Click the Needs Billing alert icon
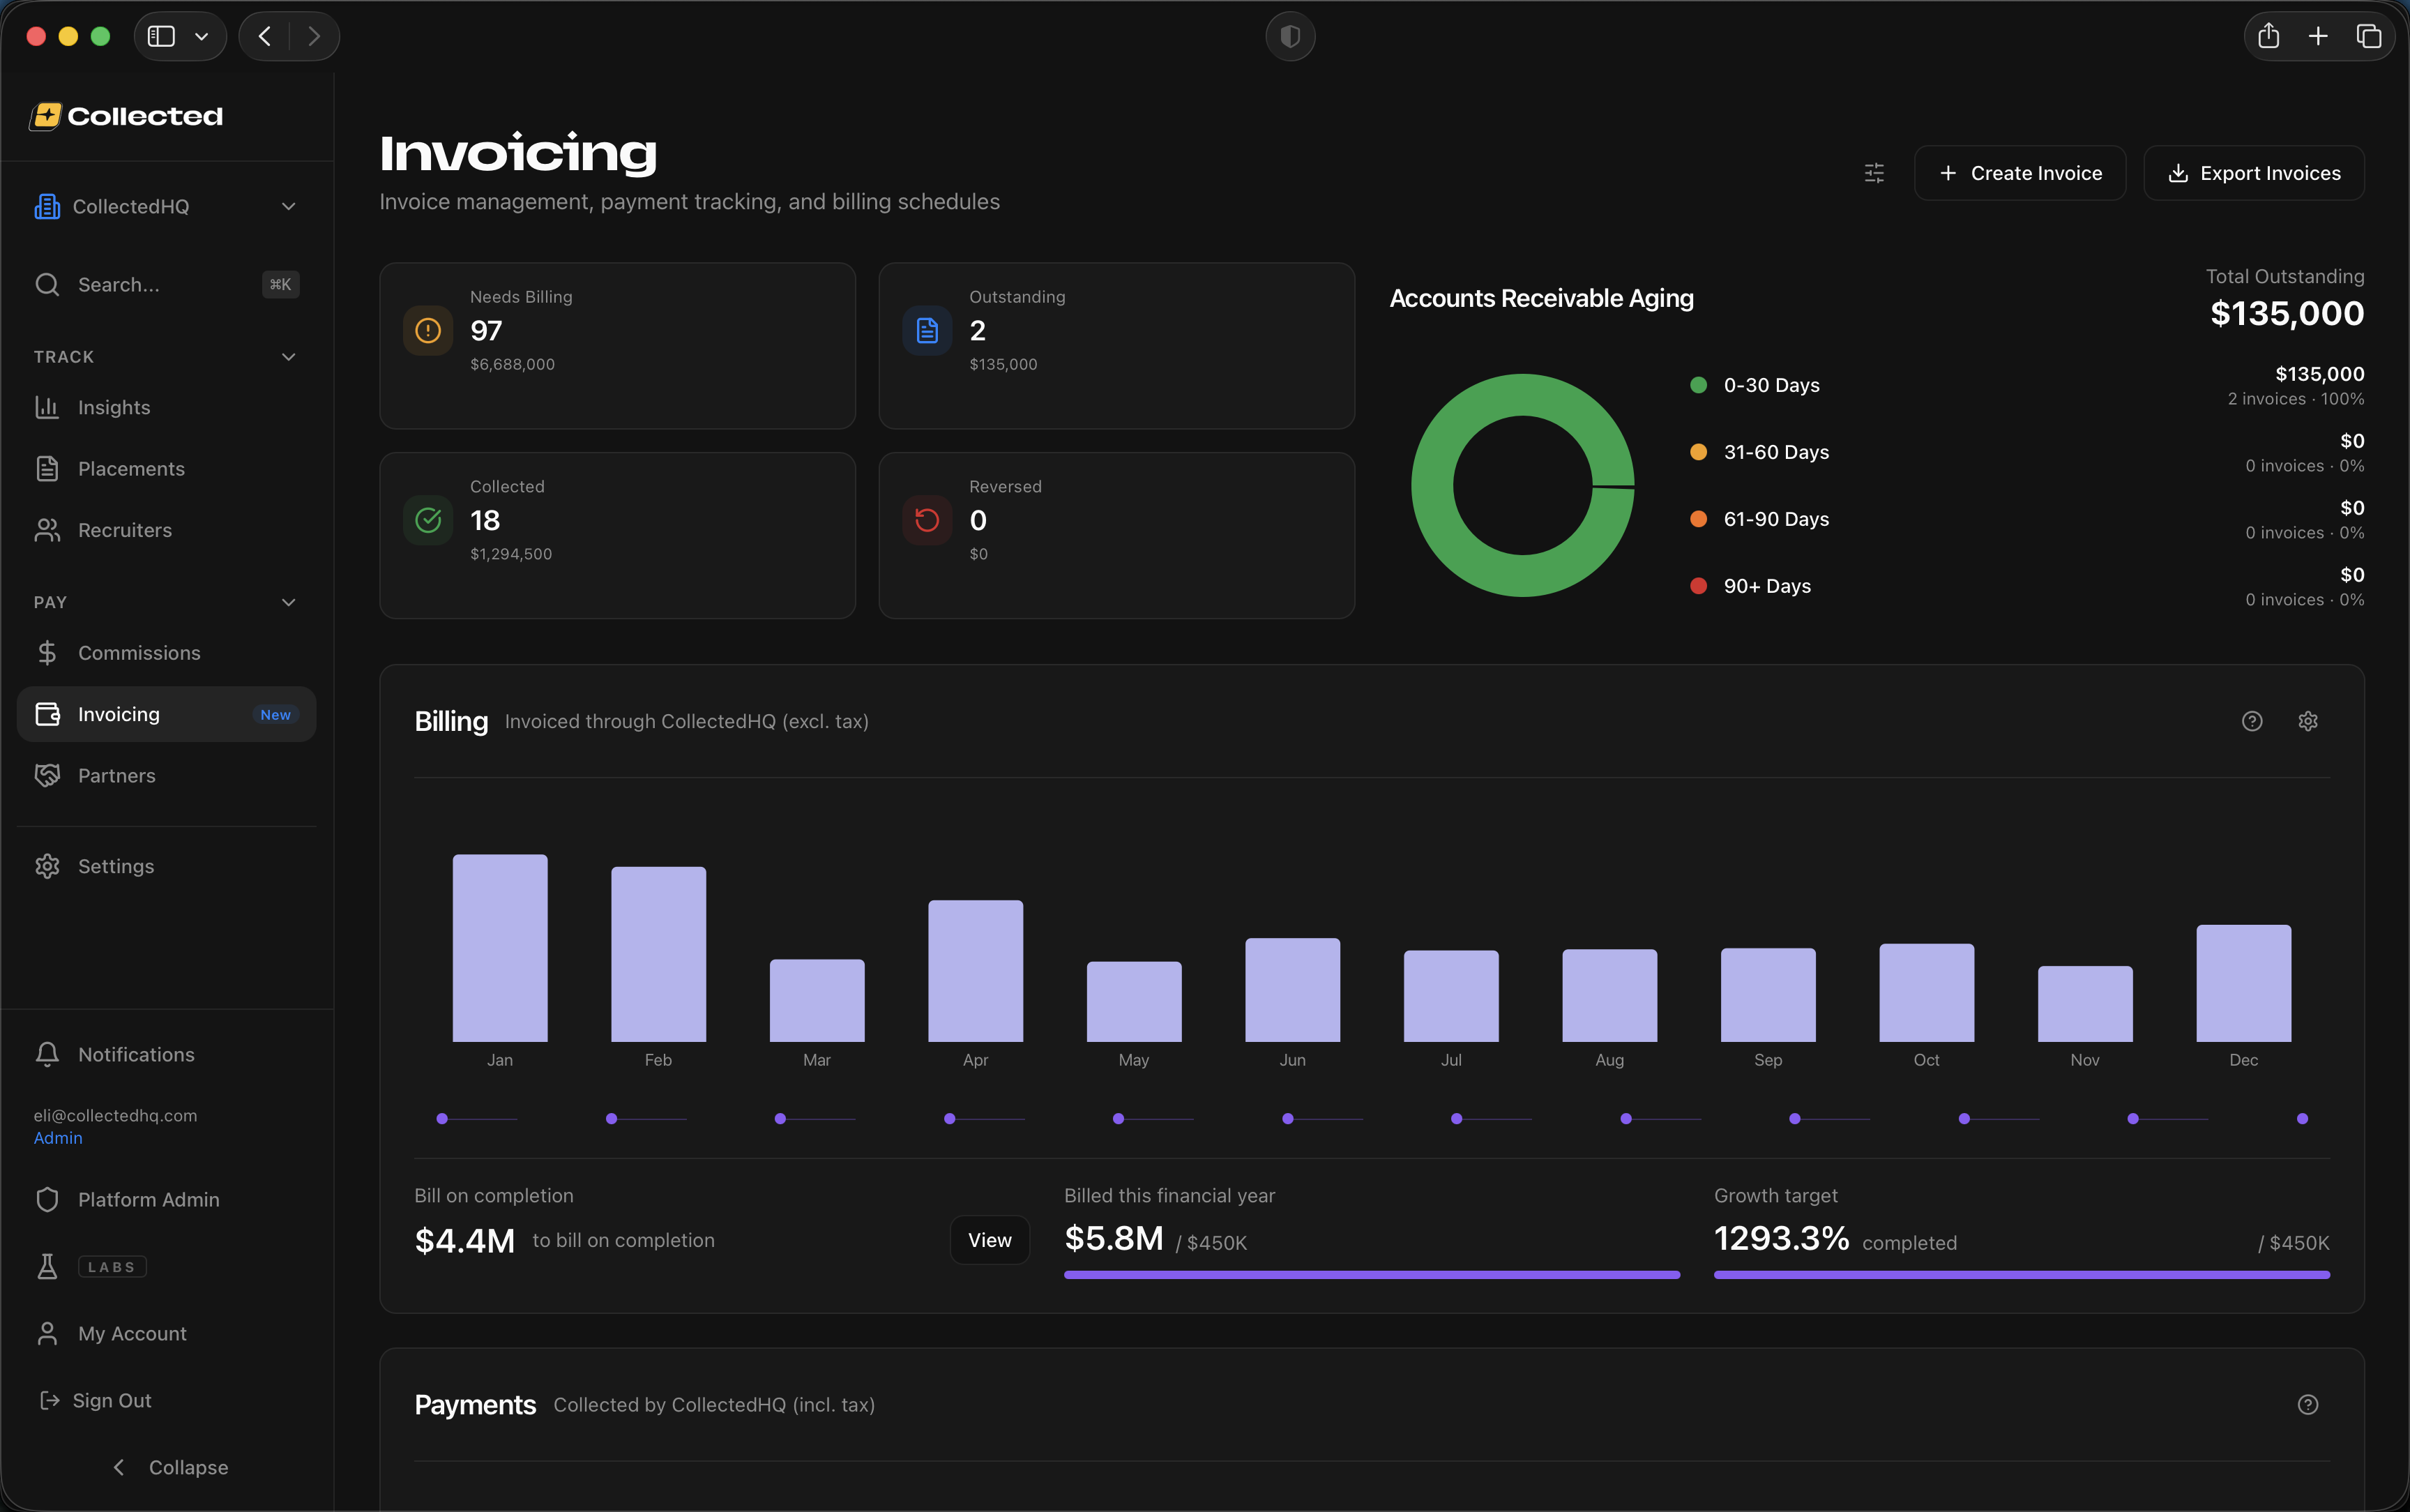2410x1512 pixels. click(x=428, y=331)
